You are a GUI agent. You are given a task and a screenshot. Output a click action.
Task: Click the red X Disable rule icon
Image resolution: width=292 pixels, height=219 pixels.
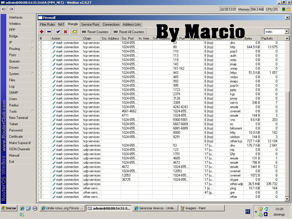coord(65,32)
